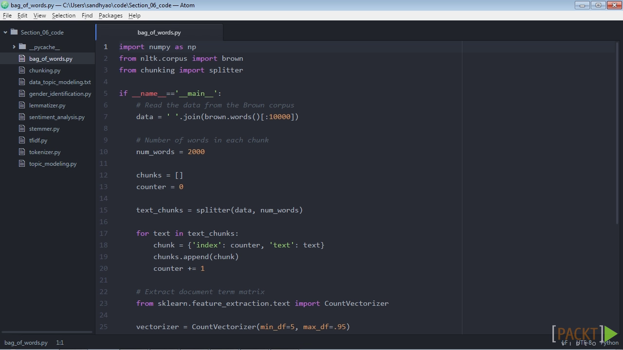This screenshot has height=350, width=623.
Task: Click the lemmatizer.py file icon
Action: [22, 105]
